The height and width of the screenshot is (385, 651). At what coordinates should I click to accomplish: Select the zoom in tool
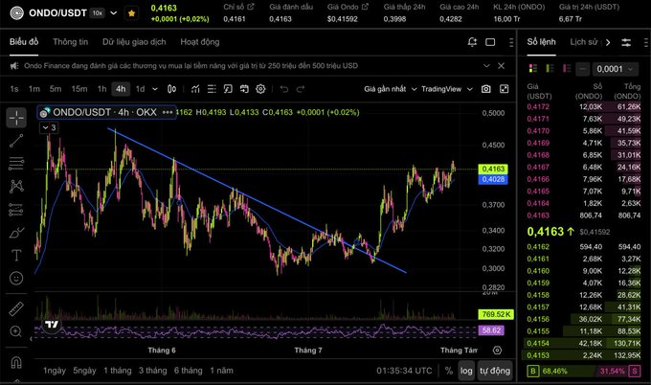(16, 331)
